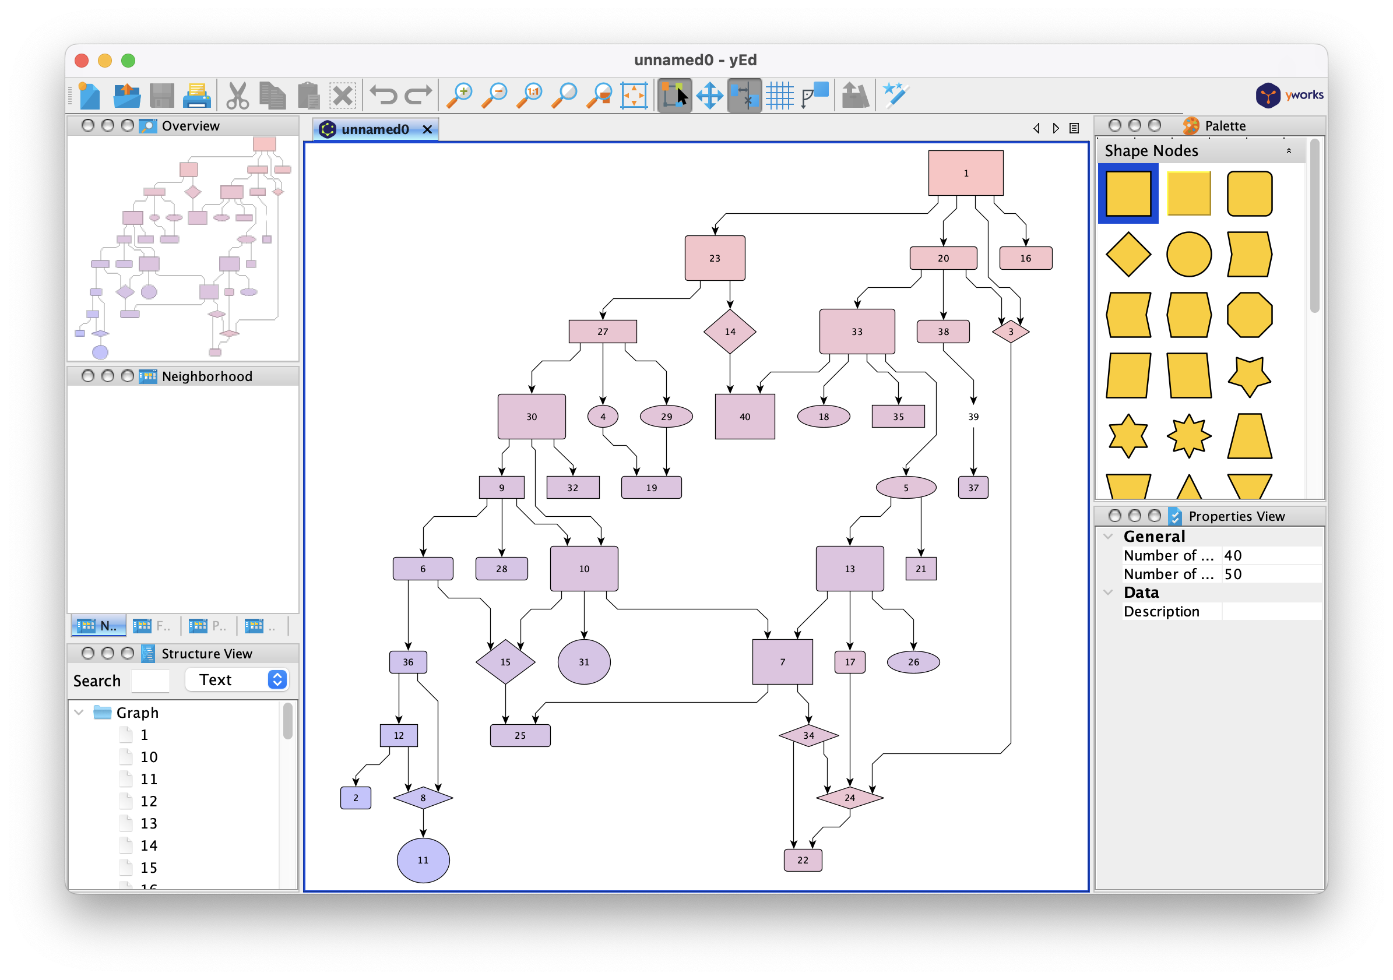Screen dimensions: 1393x980
Task: Toggle the Grid display button
Action: point(779,96)
